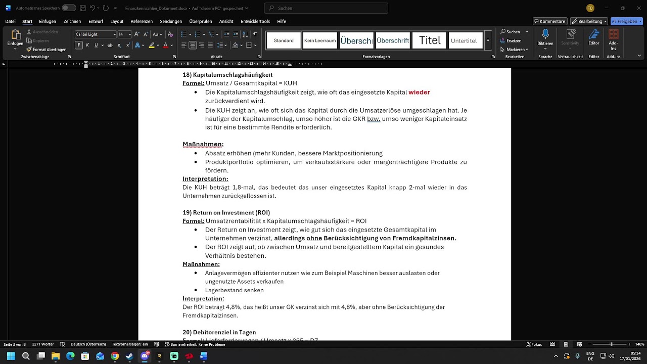Click the Windows Start button

coord(11,356)
